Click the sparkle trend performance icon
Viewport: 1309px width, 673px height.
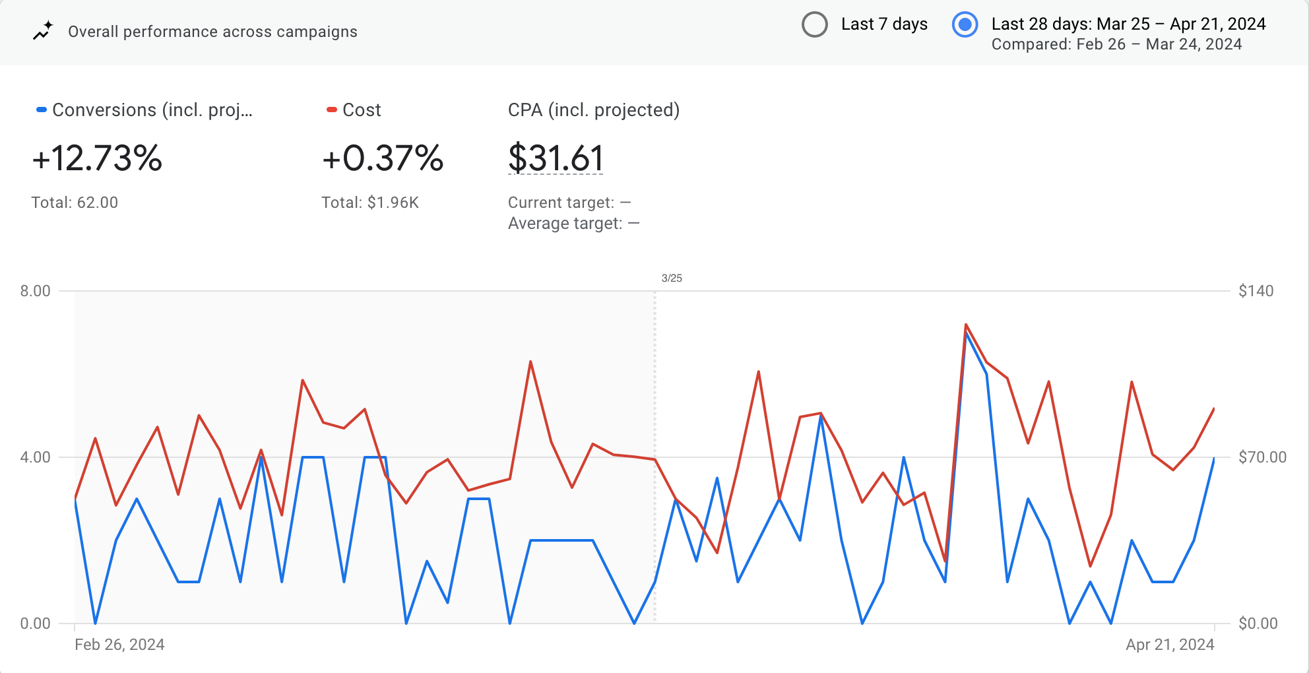pyautogui.click(x=43, y=31)
